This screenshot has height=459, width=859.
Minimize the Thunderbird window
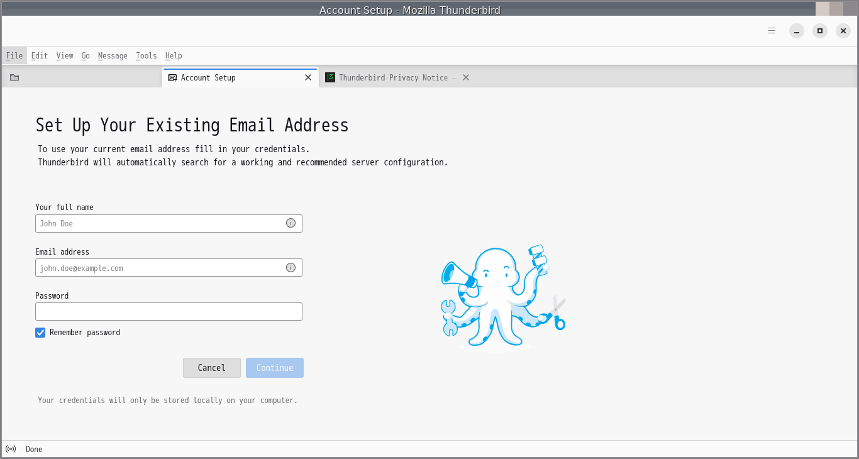[797, 31]
